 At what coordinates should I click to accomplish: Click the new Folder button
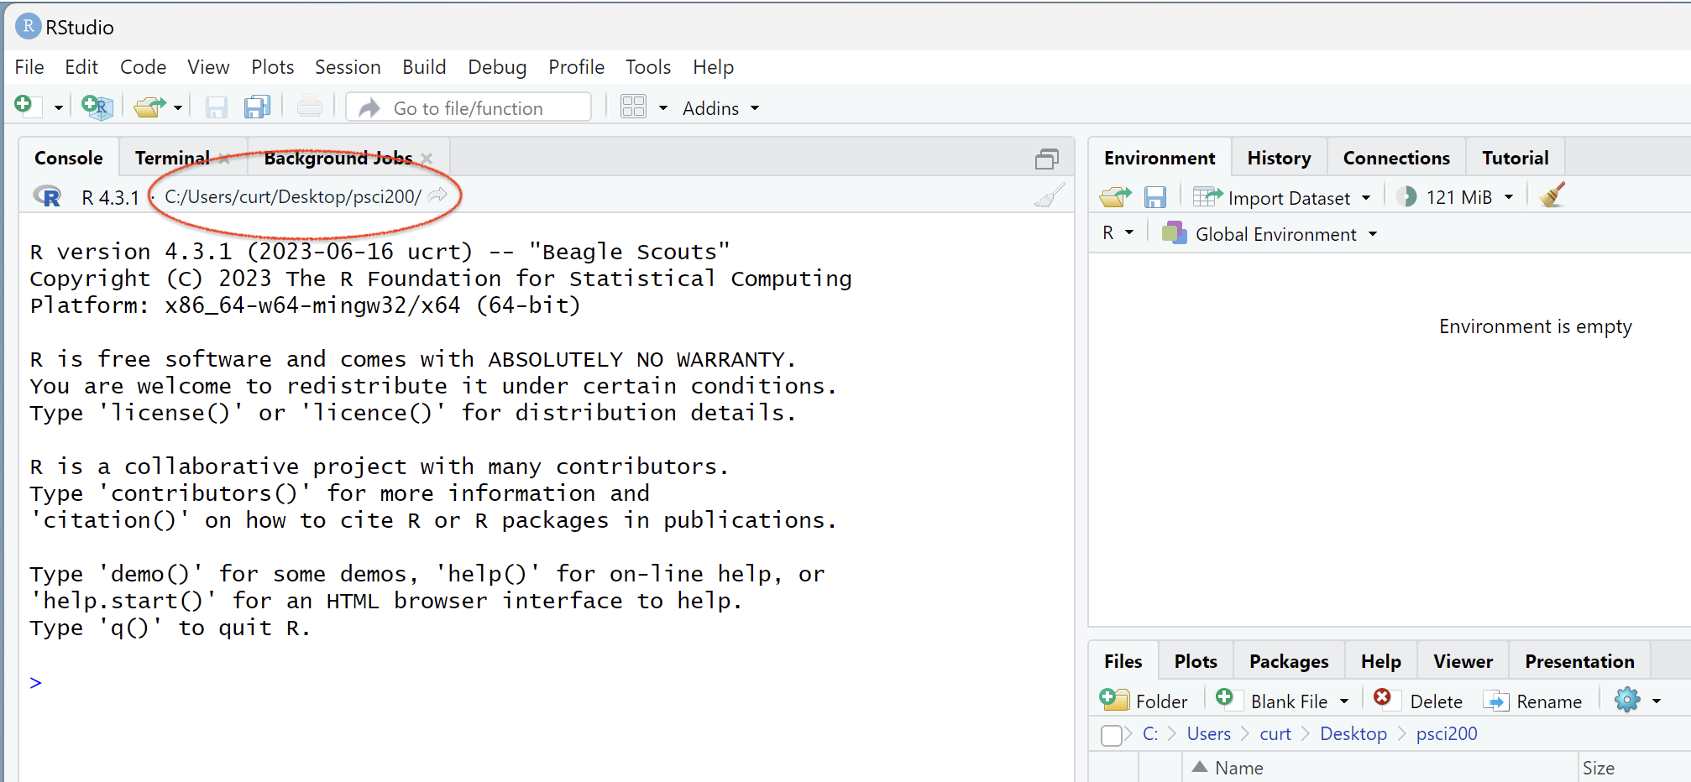[x=1144, y=701]
